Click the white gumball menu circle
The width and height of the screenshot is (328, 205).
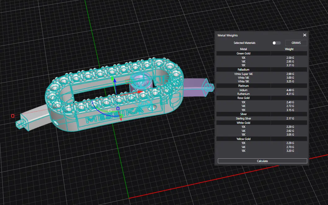[110, 110]
